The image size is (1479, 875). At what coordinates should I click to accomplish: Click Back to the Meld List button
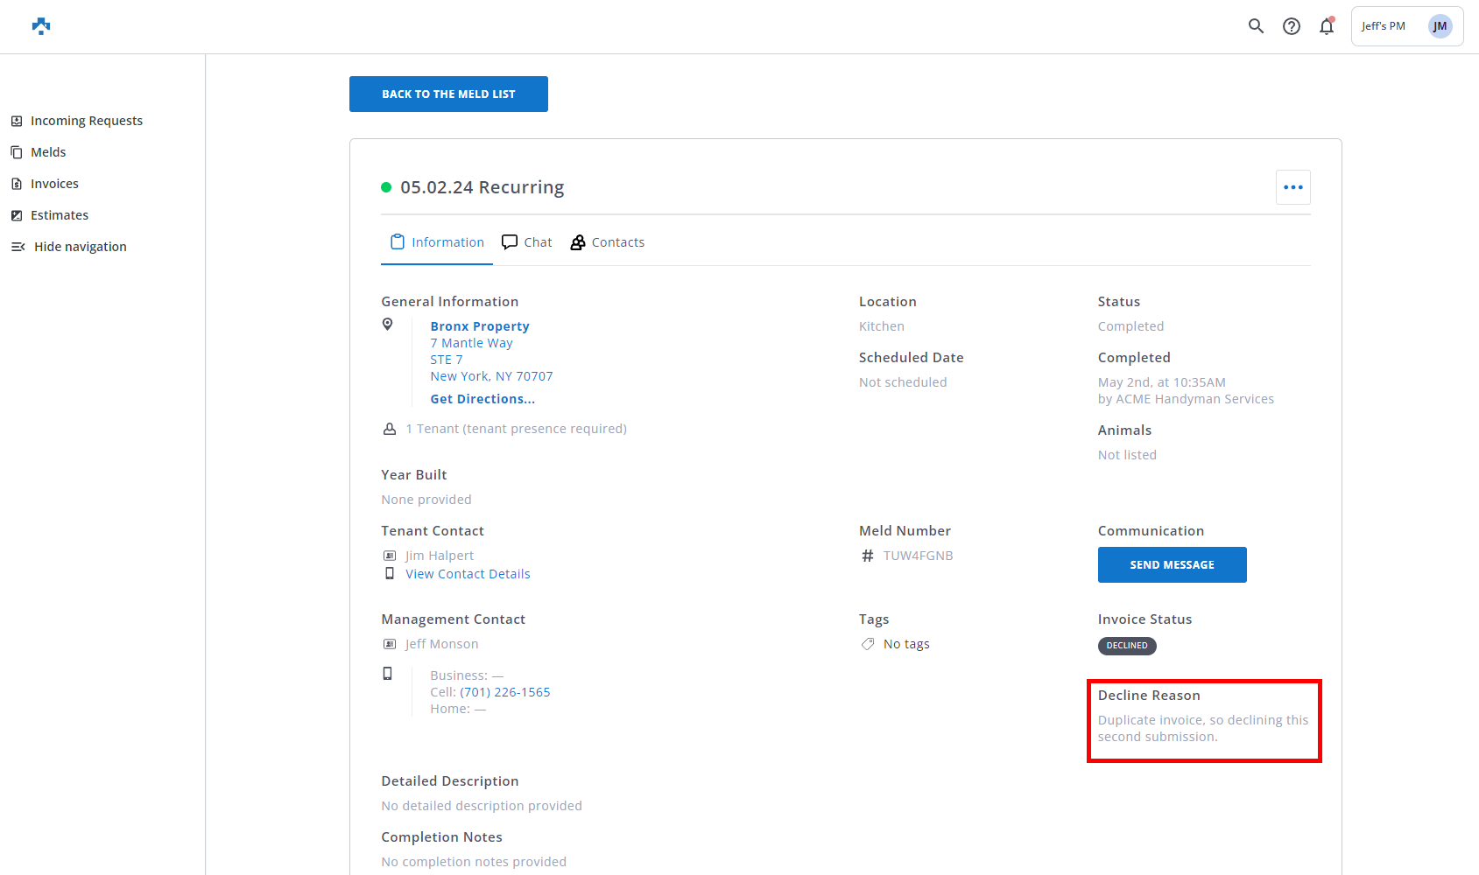click(x=448, y=94)
